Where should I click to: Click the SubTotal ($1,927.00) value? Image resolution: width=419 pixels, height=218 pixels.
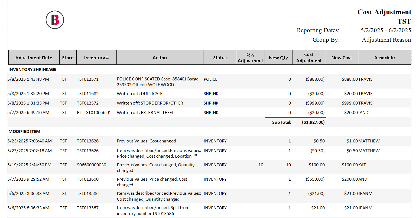313,122
